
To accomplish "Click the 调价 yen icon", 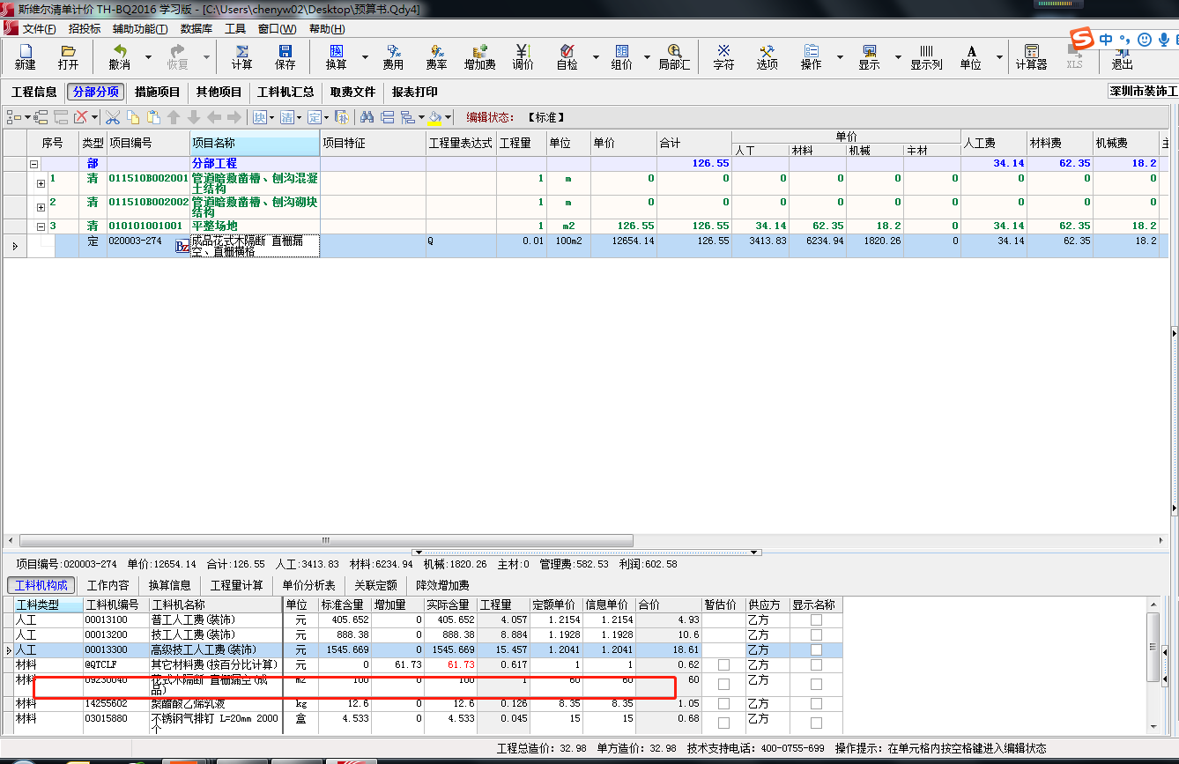I will tap(523, 57).
